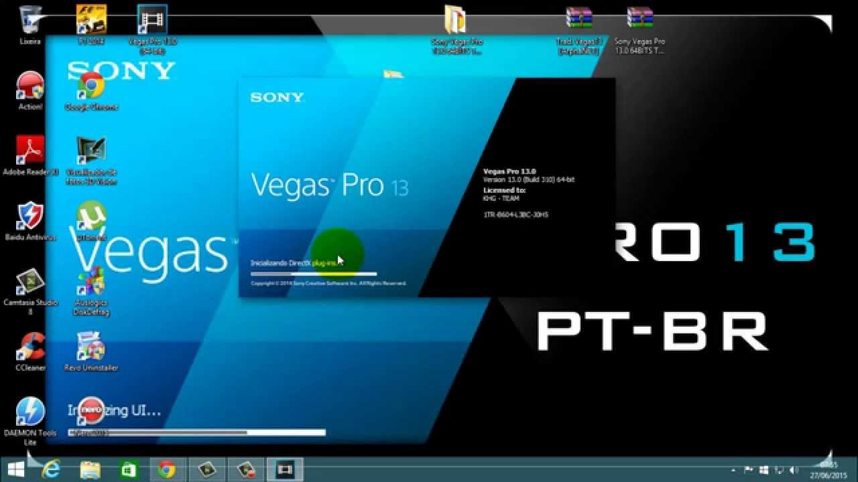Image resolution: width=858 pixels, height=482 pixels.
Task: Open the Windows Store taskbar icon
Action: click(x=128, y=469)
